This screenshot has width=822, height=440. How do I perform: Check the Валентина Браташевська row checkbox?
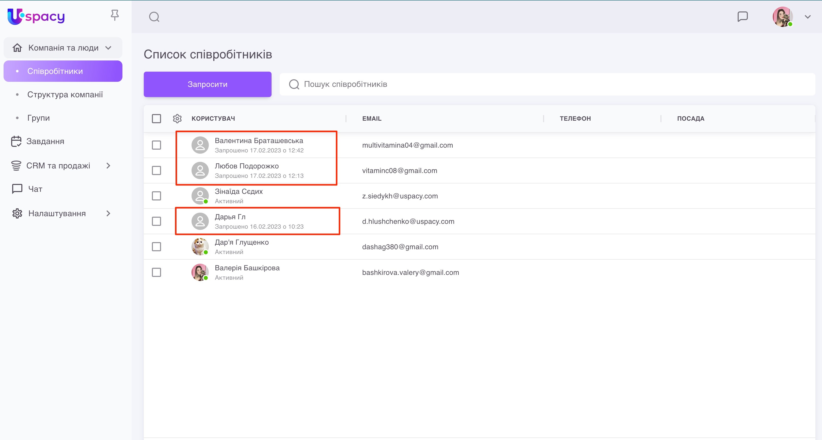156,145
